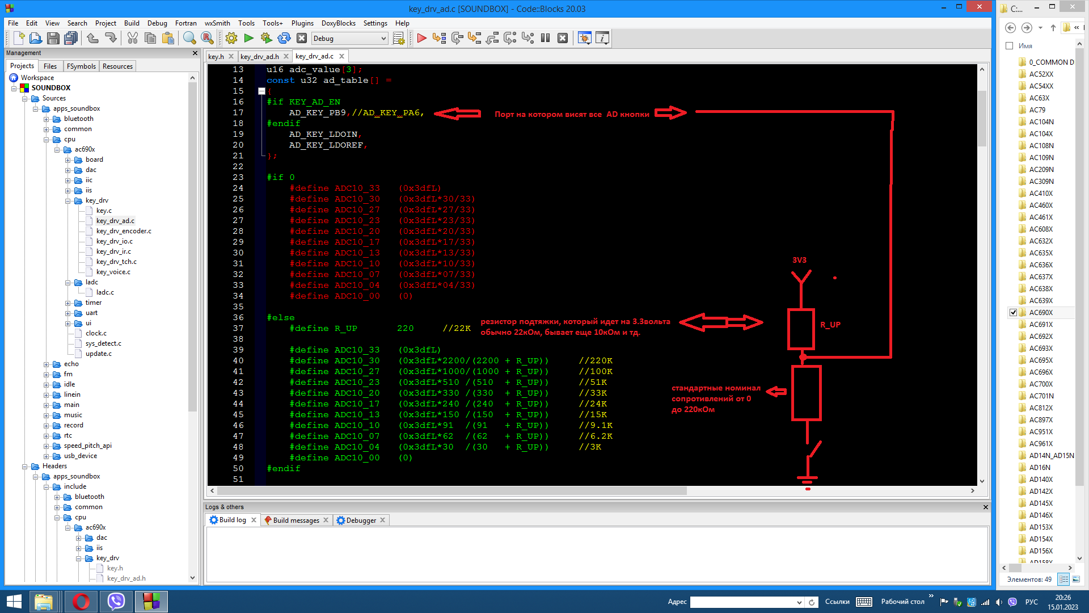Open the Plugins menu
Image resolution: width=1089 pixels, height=613 pixels.
[x=302, y=23]
